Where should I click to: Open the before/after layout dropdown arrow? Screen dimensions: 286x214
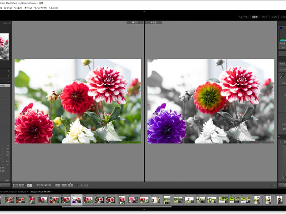click(x=34, y=185)
